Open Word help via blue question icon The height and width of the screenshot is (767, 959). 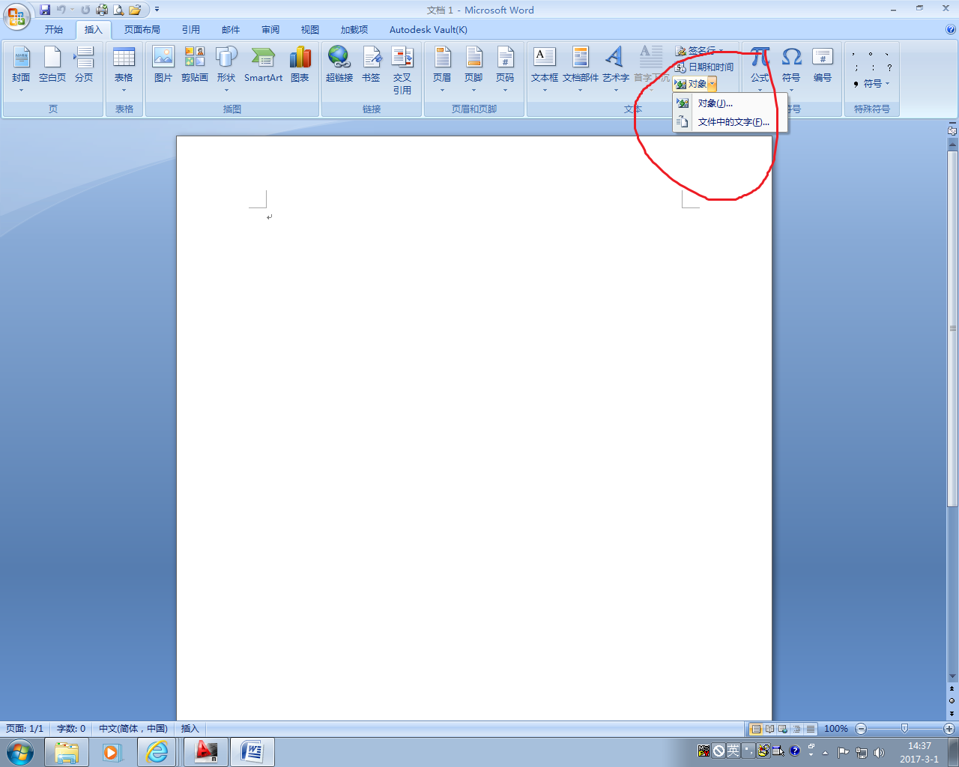(951, 30)
